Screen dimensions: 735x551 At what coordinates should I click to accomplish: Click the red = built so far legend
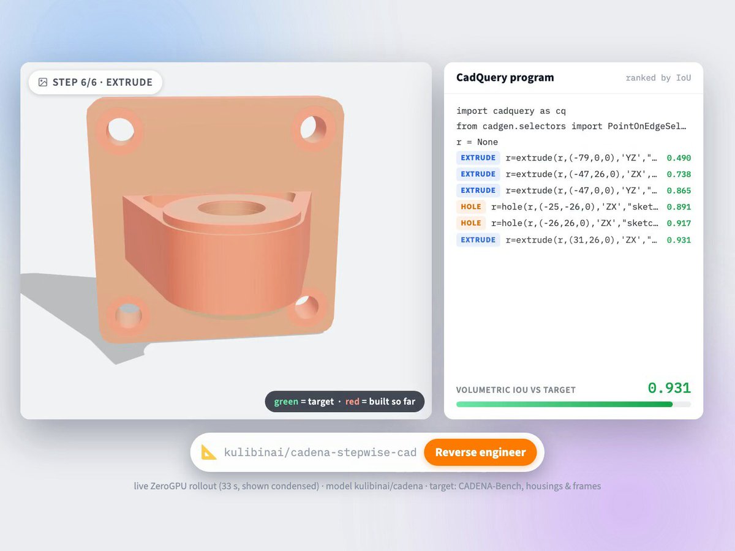click(380, 402)
